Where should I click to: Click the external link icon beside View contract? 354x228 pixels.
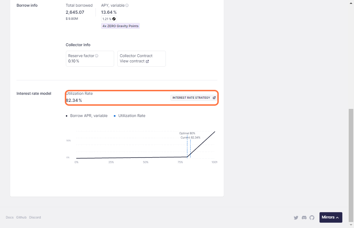tap(147, 61)
